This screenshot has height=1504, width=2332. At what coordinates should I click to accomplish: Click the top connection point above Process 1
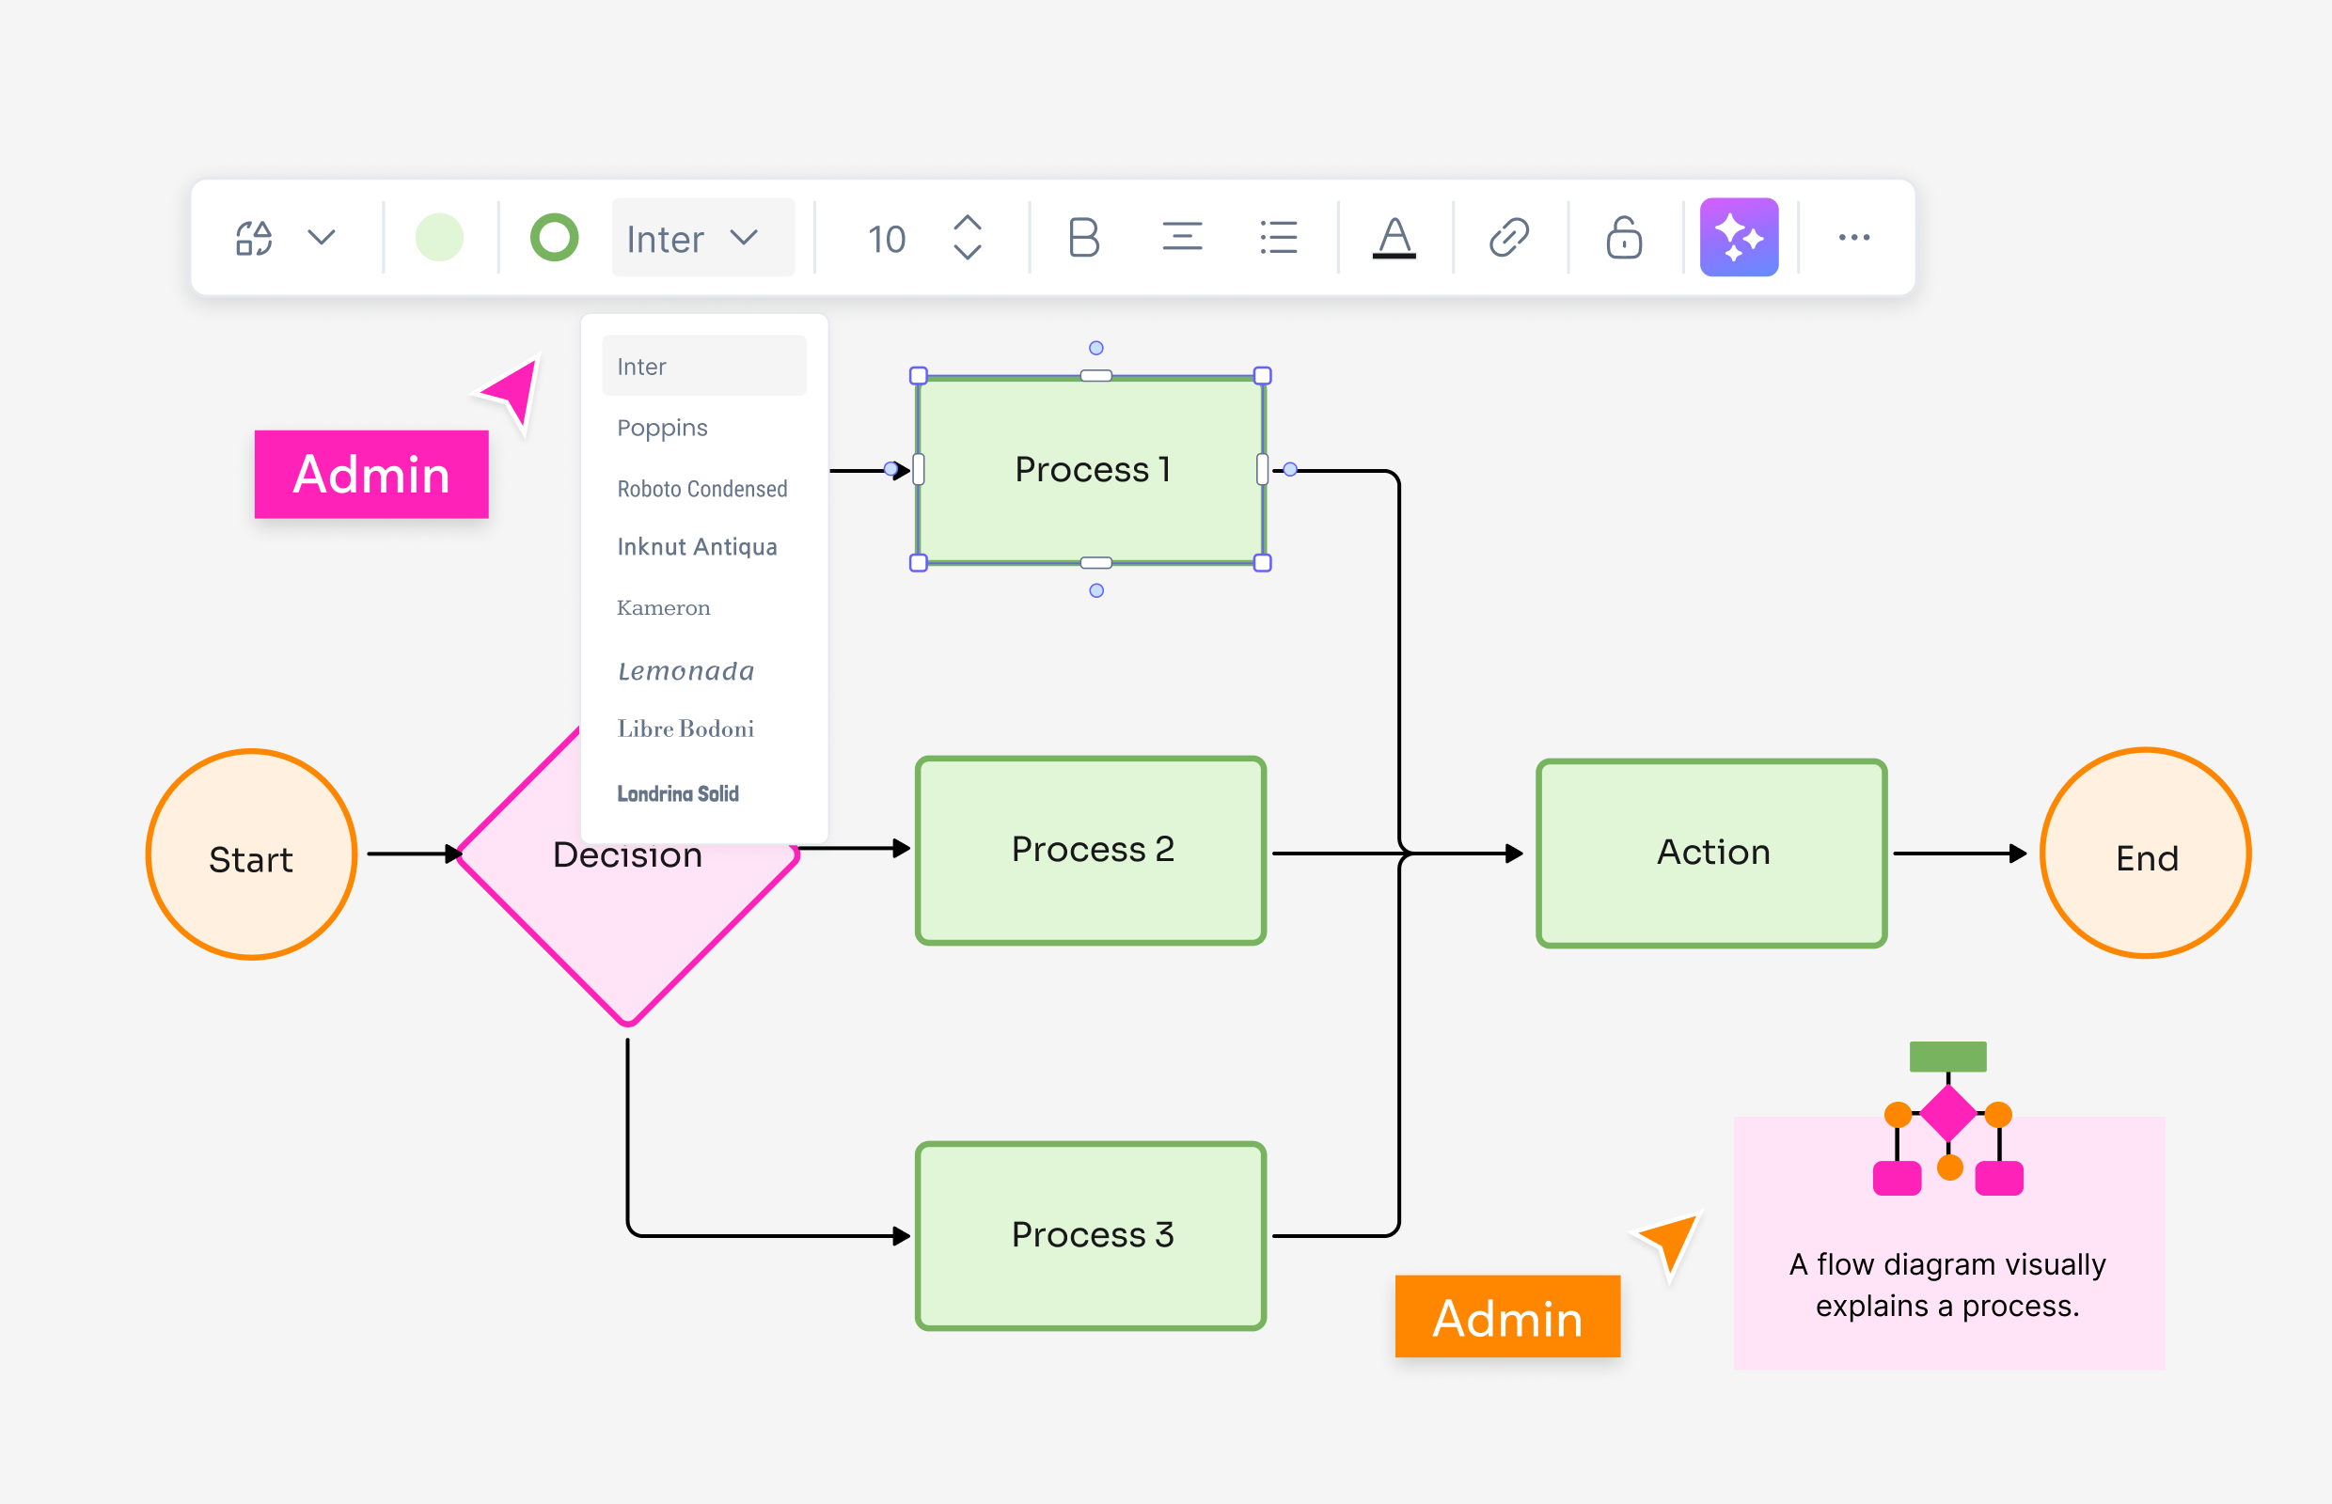point(1096,348)
